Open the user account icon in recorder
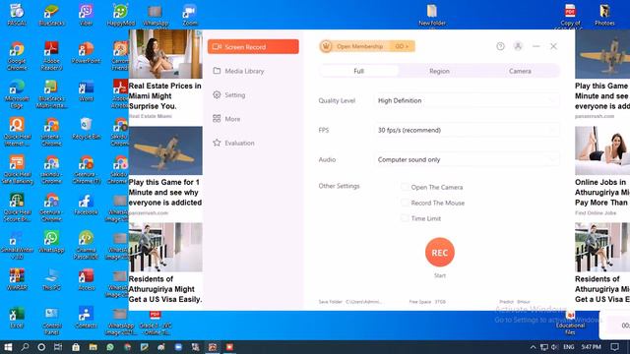Viewport: 630px width, 354px height. point(518,46)
